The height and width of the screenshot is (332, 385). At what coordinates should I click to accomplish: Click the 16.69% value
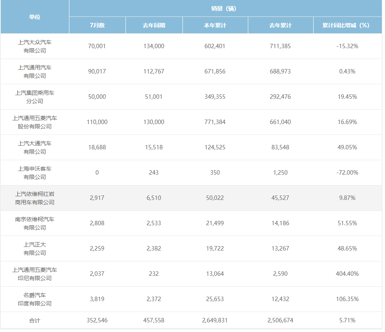point(347,122)
